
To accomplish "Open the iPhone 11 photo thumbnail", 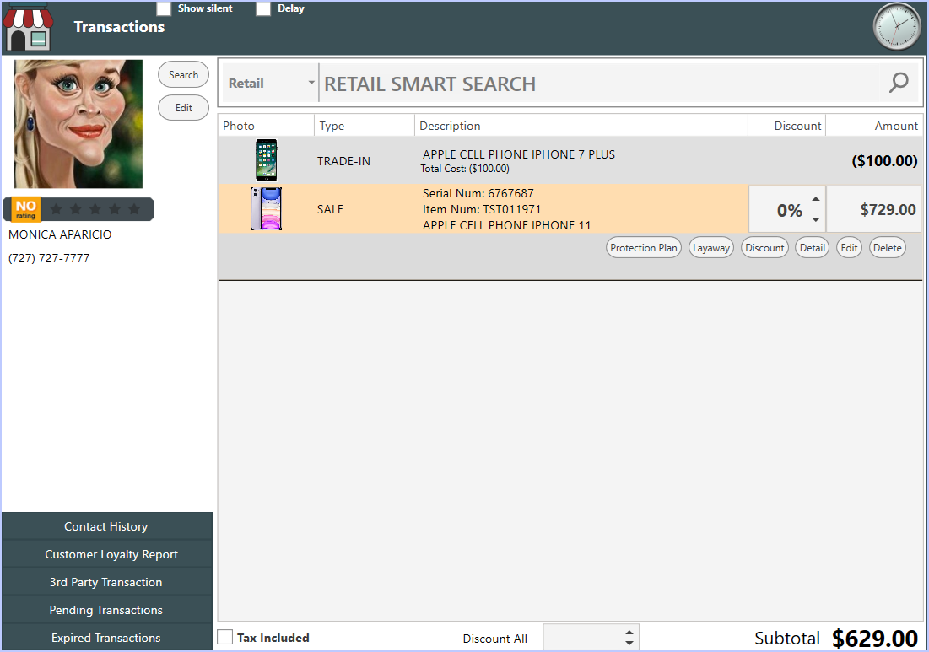I will 267,208.
